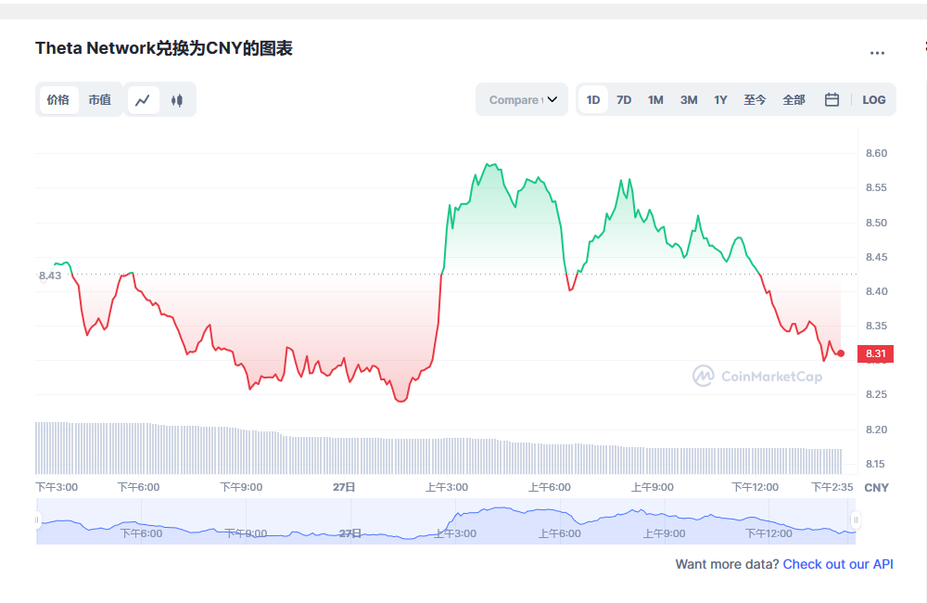Select the 市值 tab
This screenshot has width=927, height=603.
tap(100, 100)
